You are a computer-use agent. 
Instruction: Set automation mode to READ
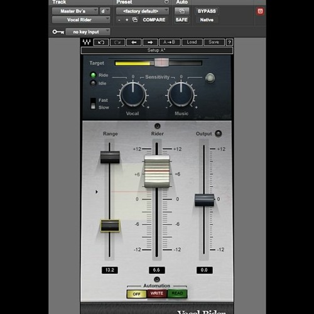(177, 293)
